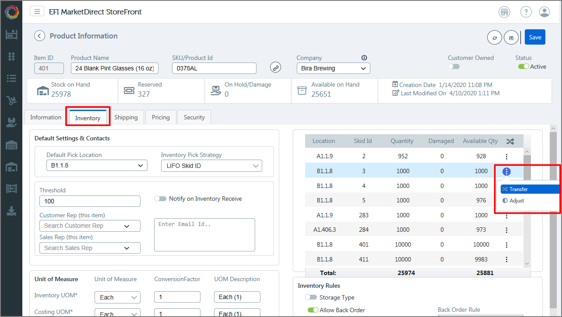Open Costing UOM Each dropdown

117,312
